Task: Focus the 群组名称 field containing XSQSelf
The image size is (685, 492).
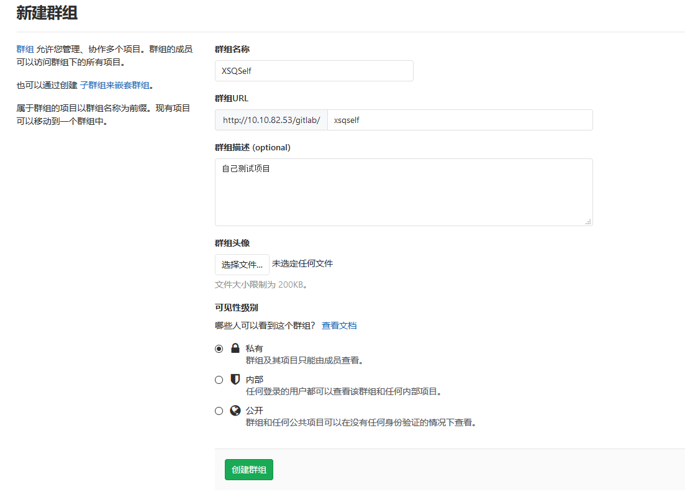Action: click(x=314, y=71)
